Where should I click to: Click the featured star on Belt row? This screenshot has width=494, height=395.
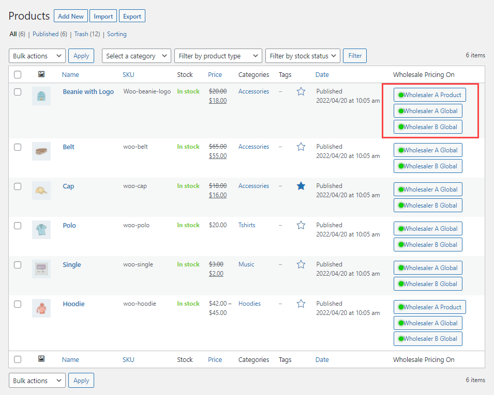pos(301,147)
